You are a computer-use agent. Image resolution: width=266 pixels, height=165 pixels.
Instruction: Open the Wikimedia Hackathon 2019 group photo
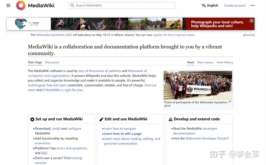pos(198,85)
